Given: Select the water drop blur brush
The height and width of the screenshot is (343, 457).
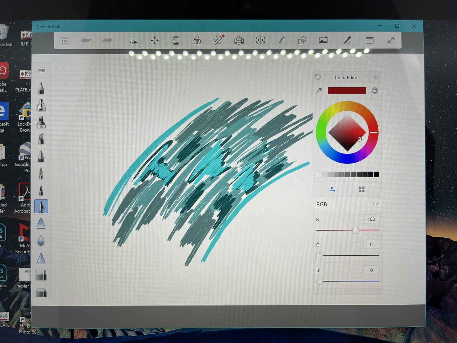Looking at the screenshot, I should 41,241.
